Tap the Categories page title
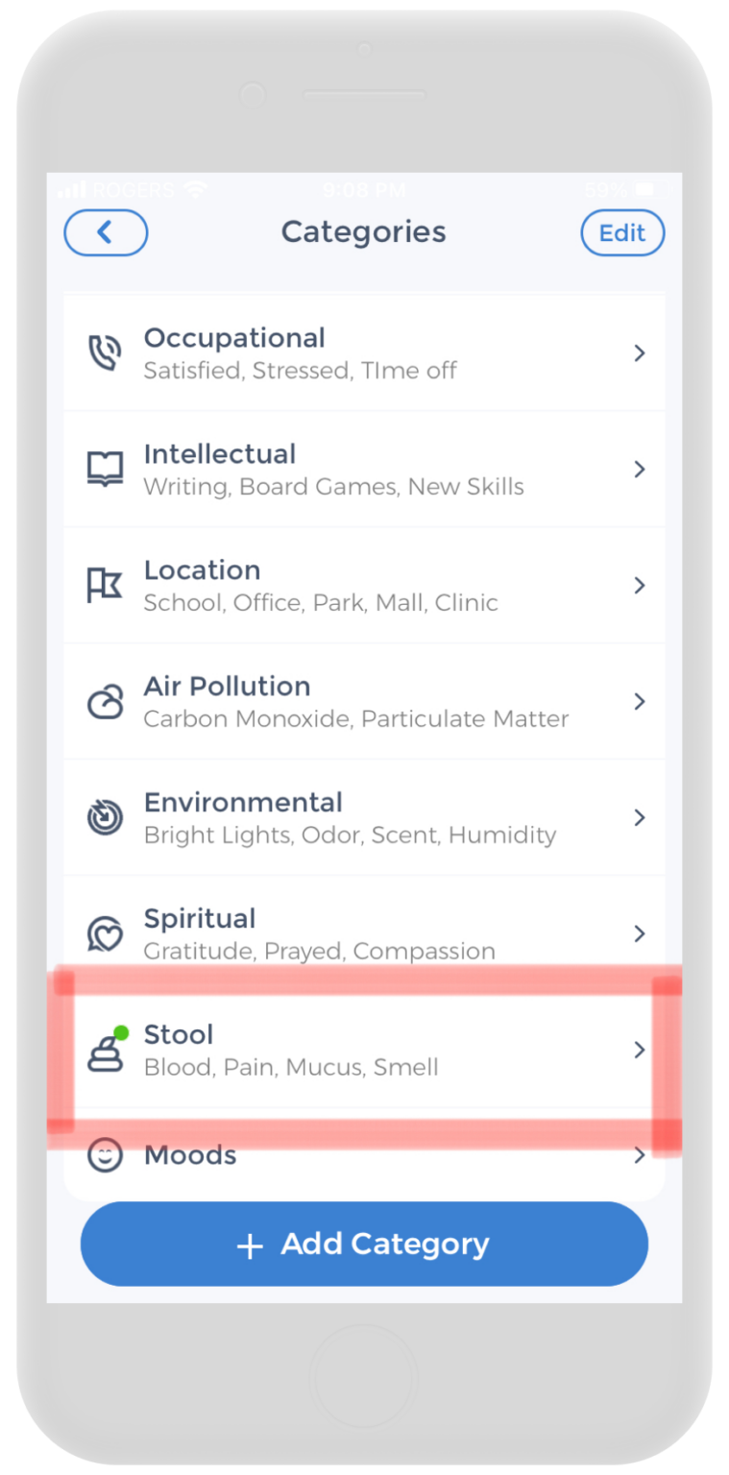 [363, 232]
